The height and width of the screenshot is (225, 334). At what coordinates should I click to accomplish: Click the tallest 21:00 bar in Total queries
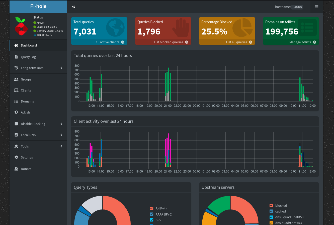coord(169,80)
